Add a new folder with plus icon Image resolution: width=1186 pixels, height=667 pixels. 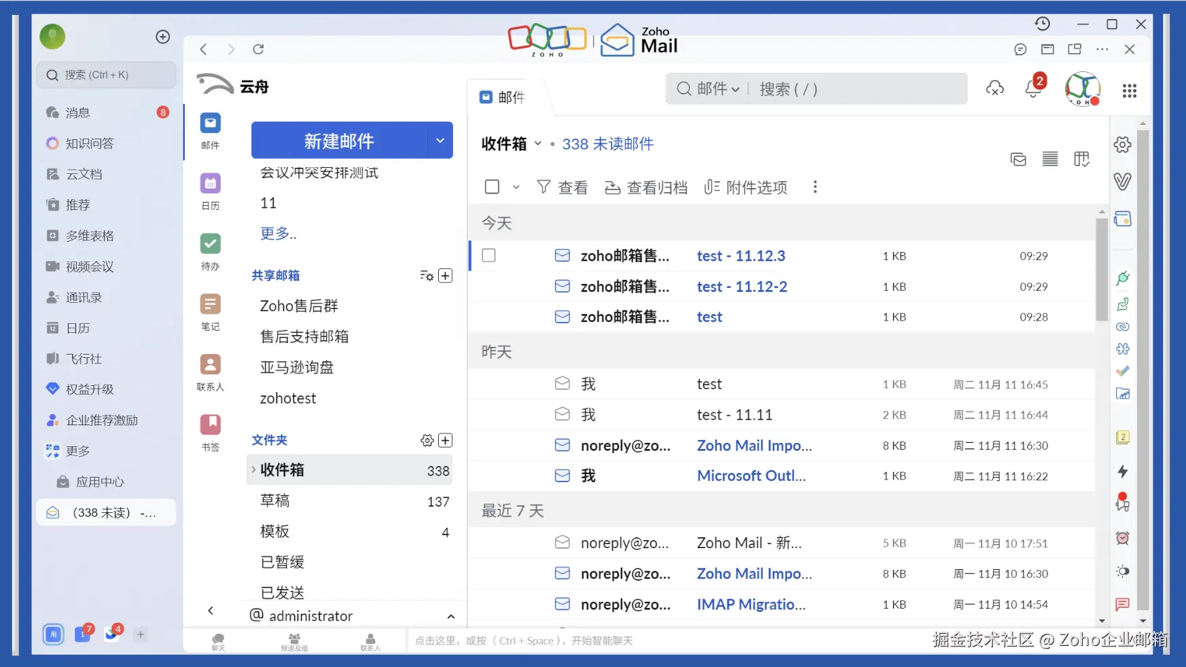(x=446, y=440)
